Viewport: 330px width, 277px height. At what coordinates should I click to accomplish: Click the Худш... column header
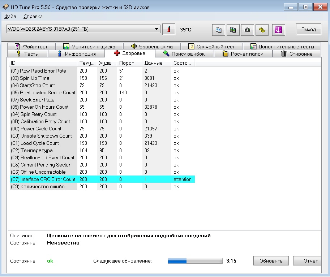(x=107, y=63)
